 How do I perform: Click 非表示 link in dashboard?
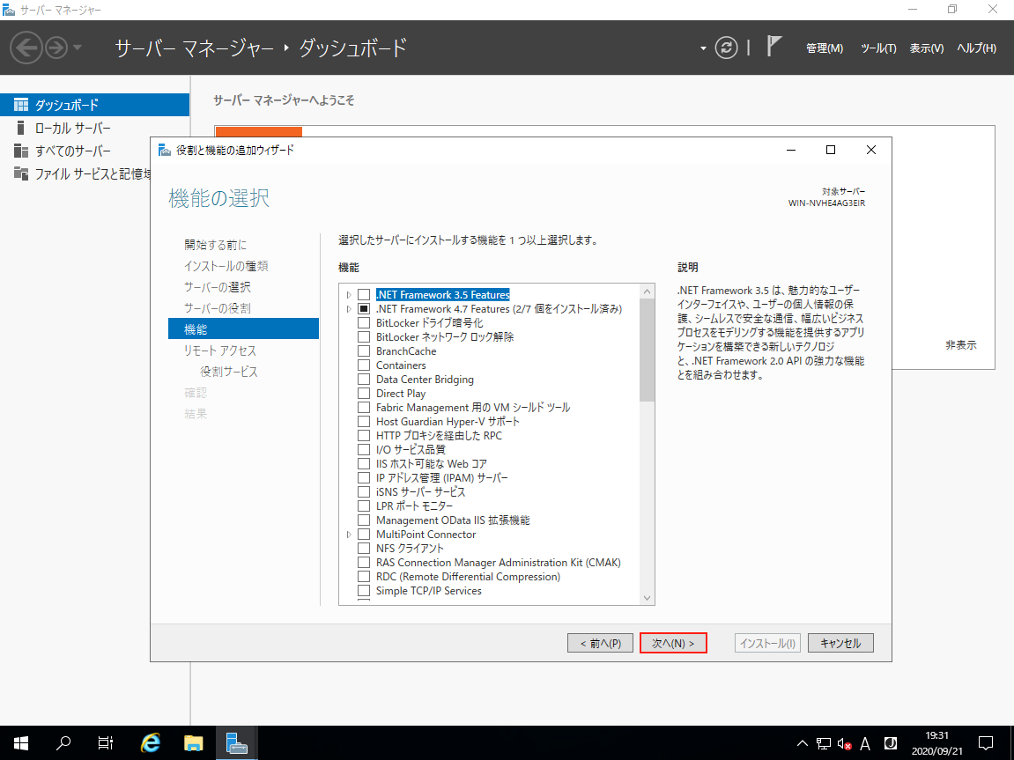click(961, 345)
